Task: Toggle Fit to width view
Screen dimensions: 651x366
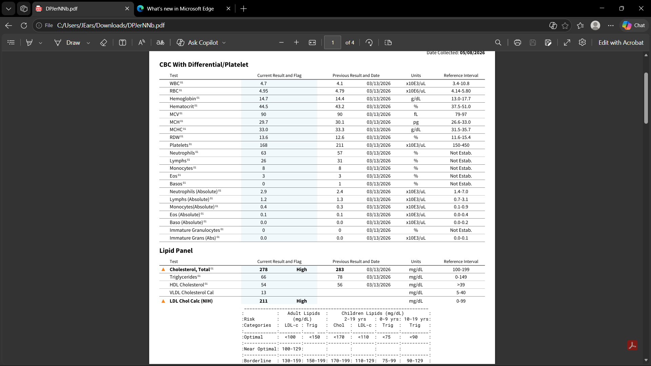Action: pos(312,43)
